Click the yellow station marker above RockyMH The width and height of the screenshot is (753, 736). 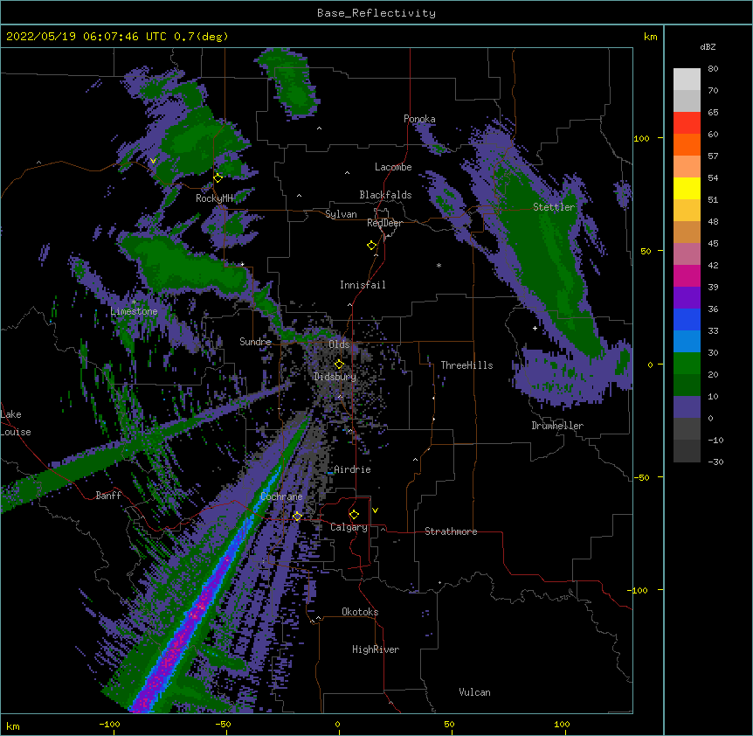tap(218, 177)
